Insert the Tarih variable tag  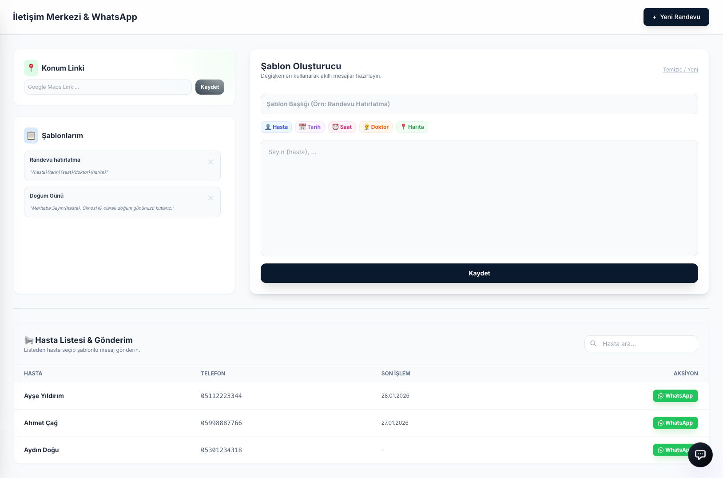point(310,127)
